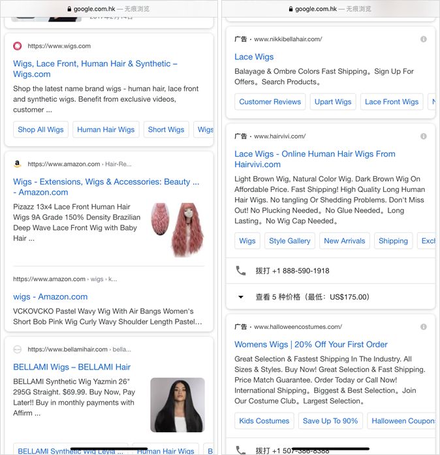Tap Upart Wigs sitelink
440x455 pixels.
coord(333,102)
